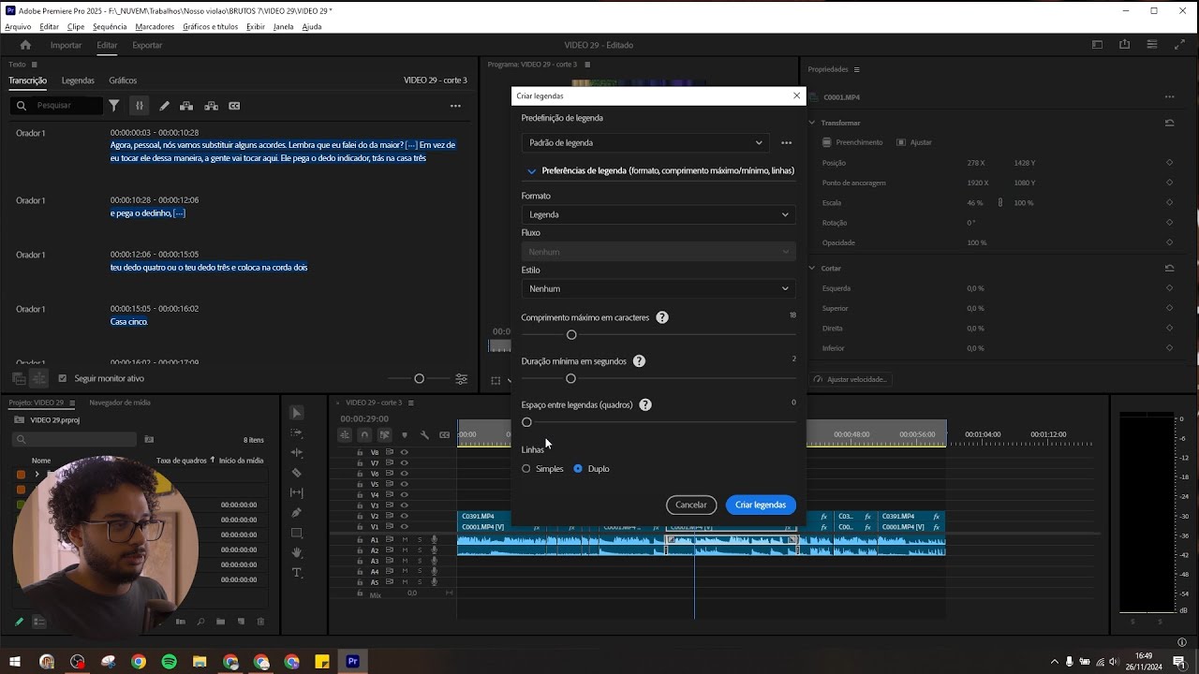The width and height of the screenshot is (1199, 674).
Task: Toggle visibility eye of track V2
Action: (405, 517)
